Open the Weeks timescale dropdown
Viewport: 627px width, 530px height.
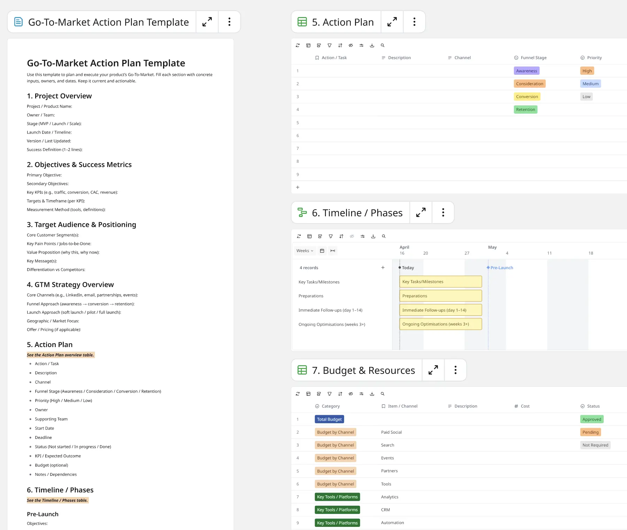[305, 251]
